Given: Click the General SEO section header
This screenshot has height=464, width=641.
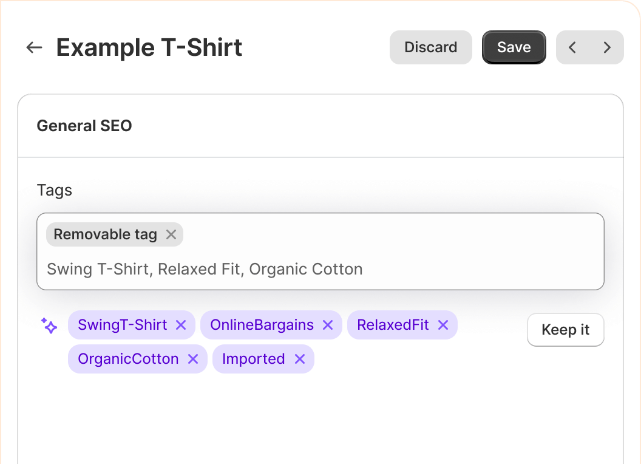Looking at the screenshot, I should pos(84,126).
